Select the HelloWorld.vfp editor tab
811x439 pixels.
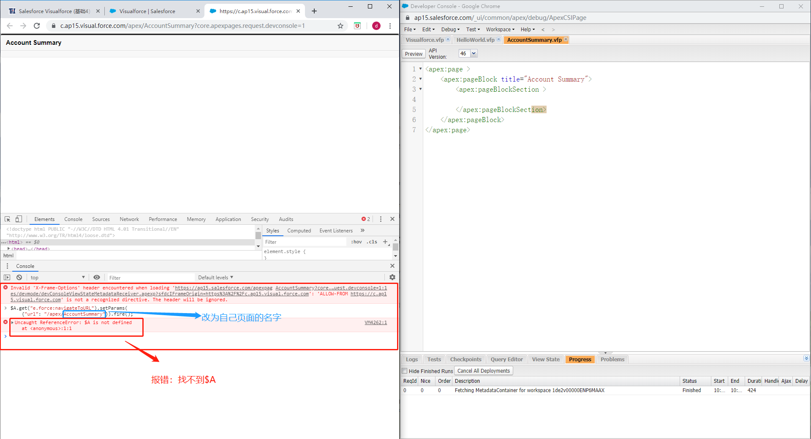coord(475,40)
